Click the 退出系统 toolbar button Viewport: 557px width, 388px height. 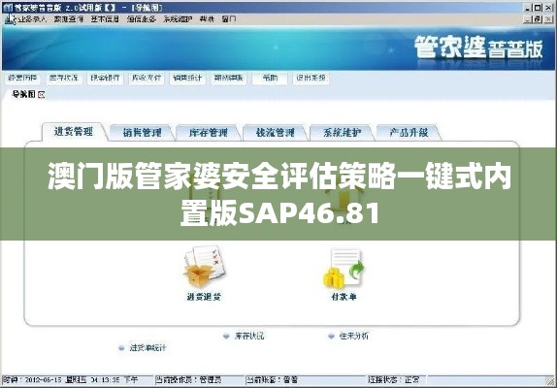311,78
